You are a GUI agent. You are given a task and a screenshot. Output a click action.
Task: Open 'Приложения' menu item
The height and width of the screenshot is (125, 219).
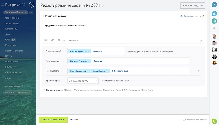[12, 62]
